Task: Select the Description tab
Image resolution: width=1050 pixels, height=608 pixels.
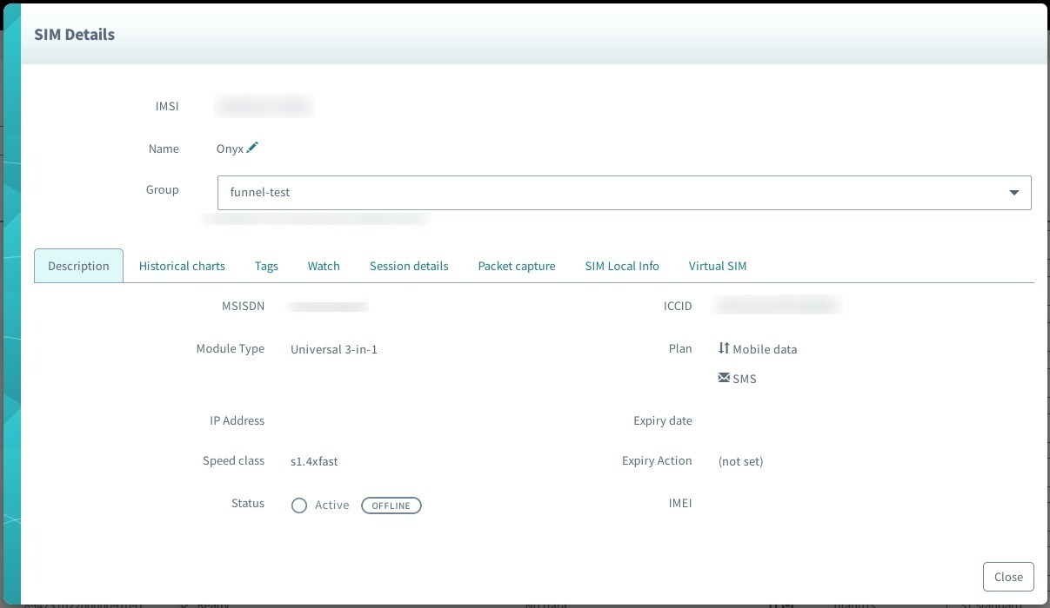Action: (78, 266)
